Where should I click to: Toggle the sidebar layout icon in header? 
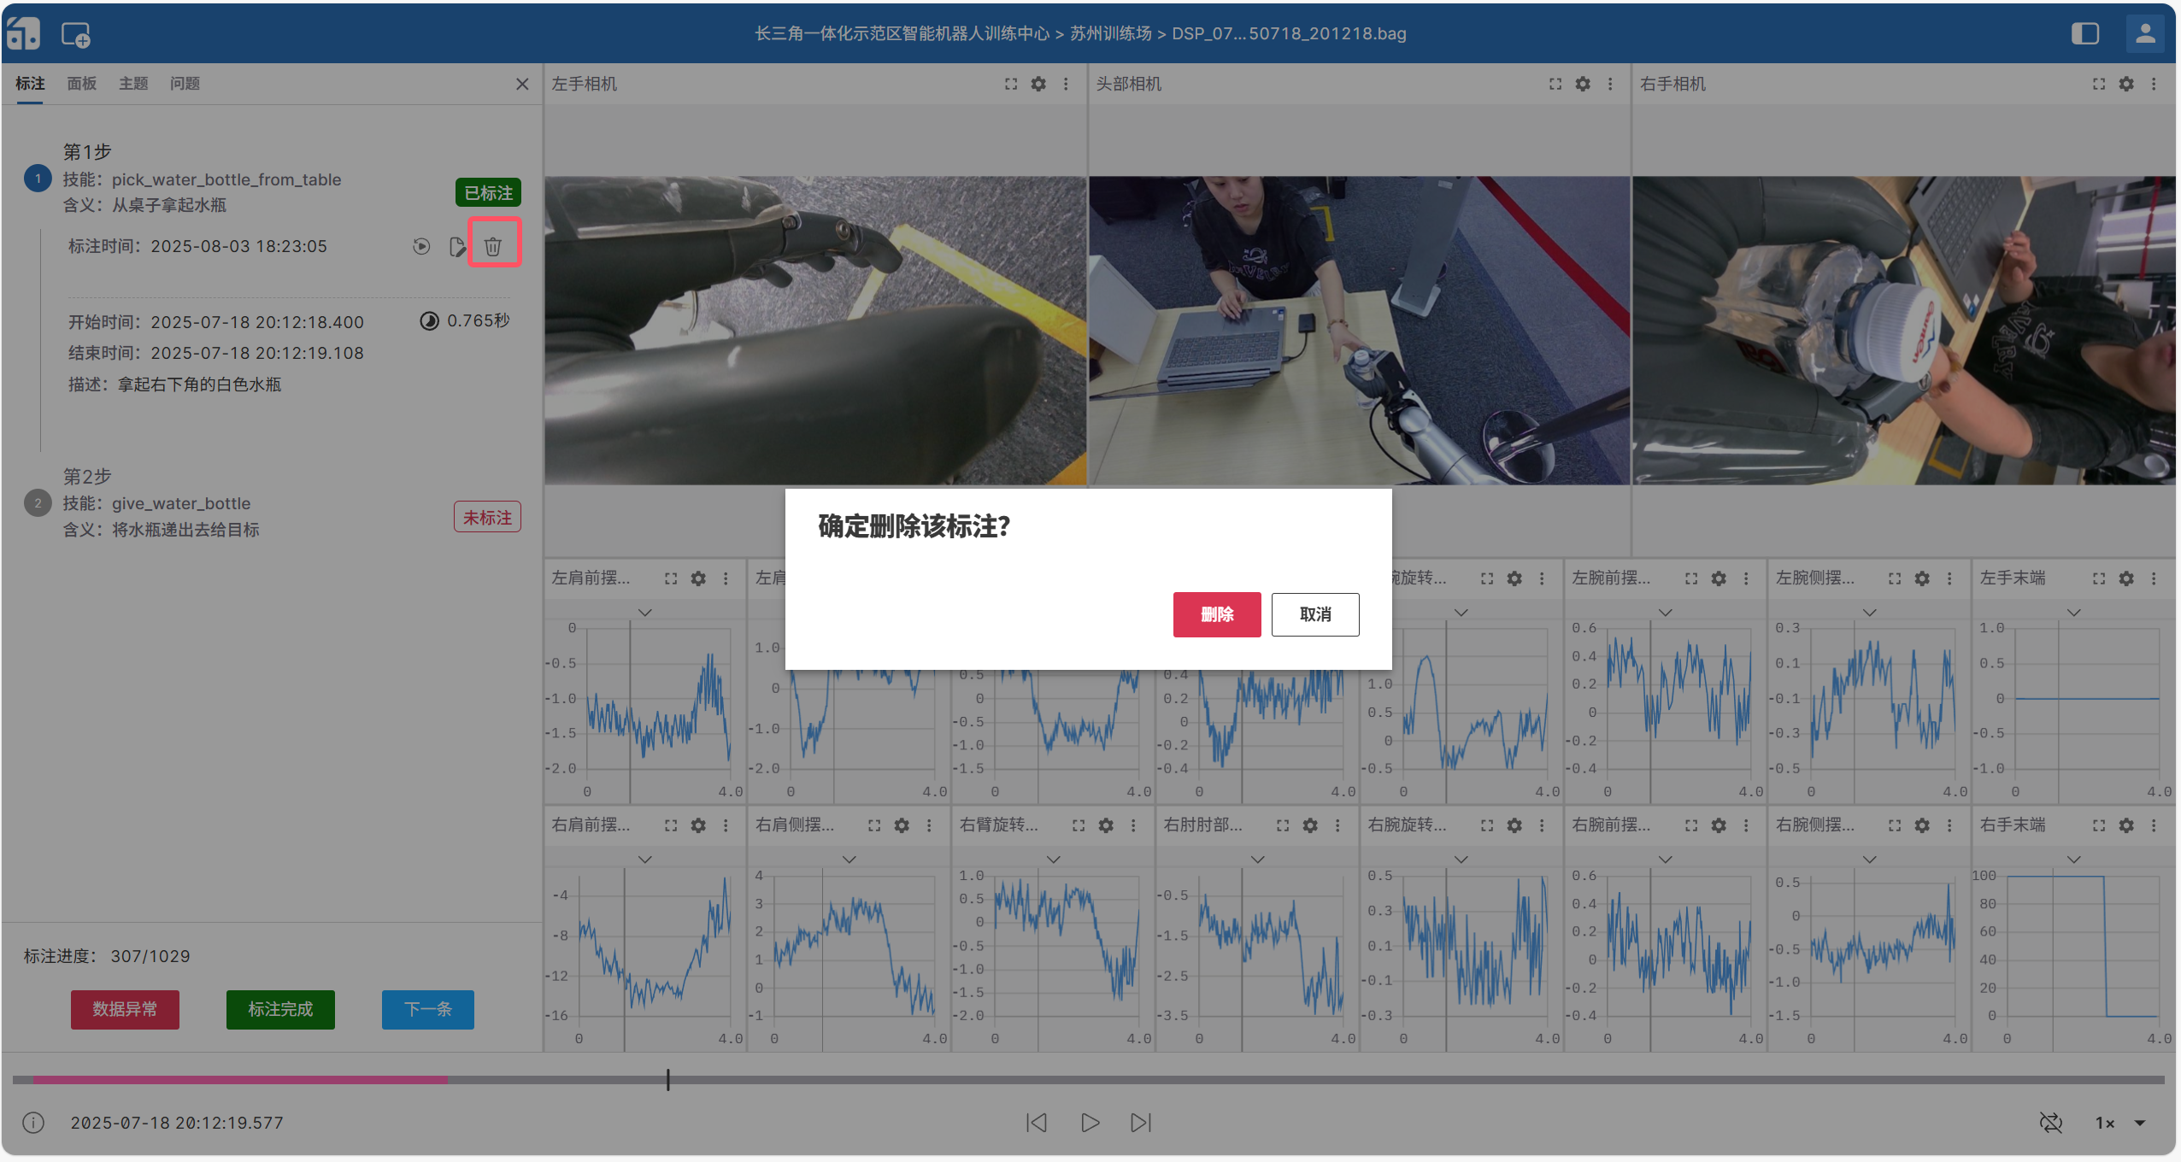2085,34
